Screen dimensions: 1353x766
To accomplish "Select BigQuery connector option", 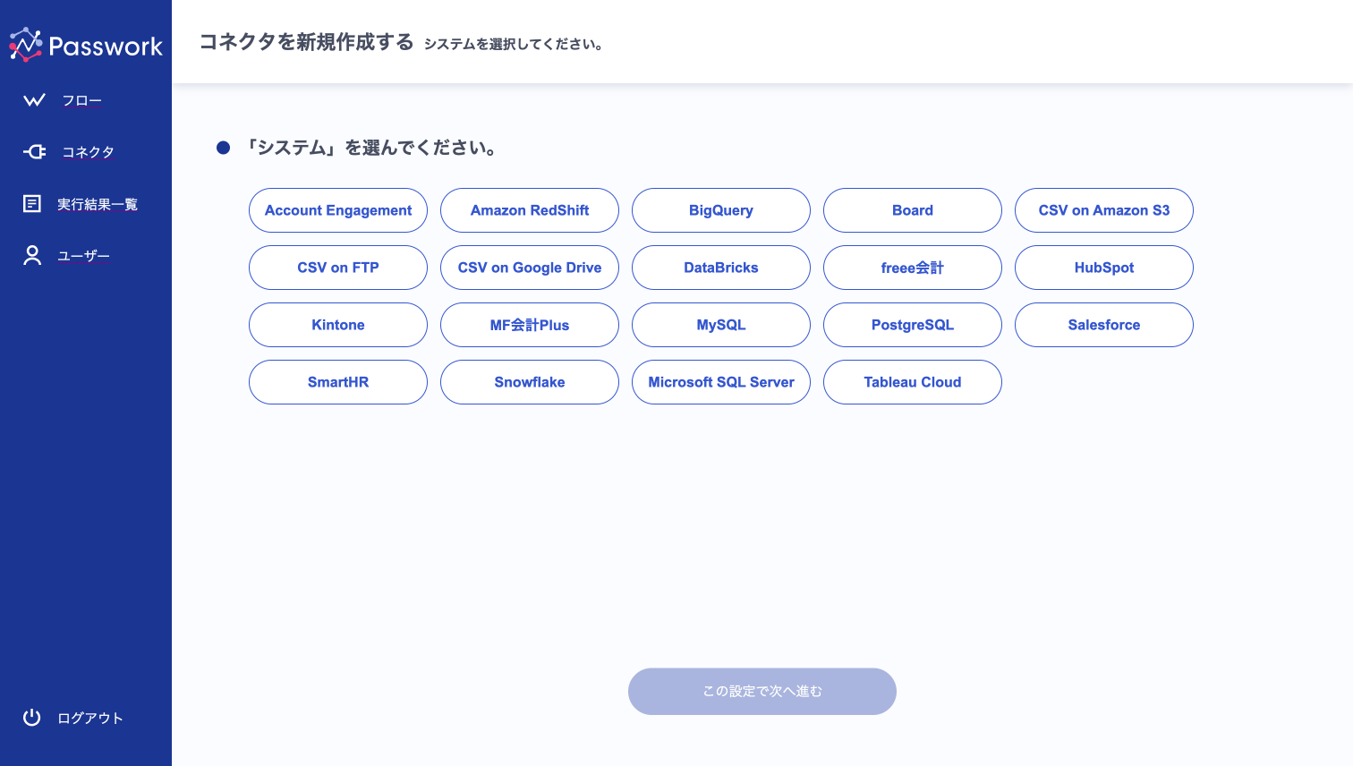I will point(721,210).
